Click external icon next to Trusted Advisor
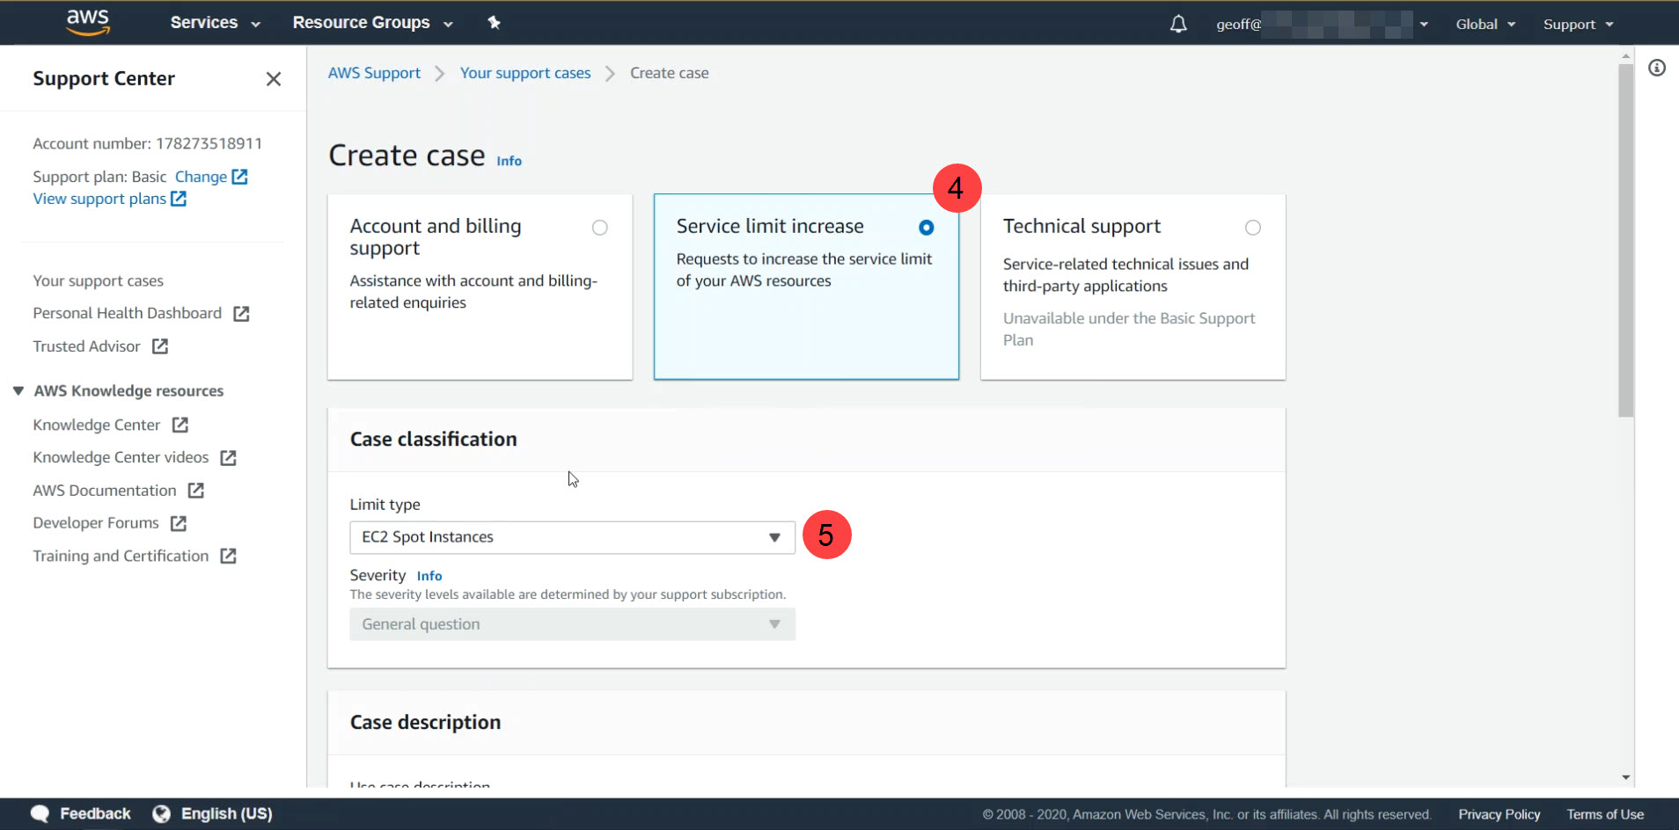 160,346
